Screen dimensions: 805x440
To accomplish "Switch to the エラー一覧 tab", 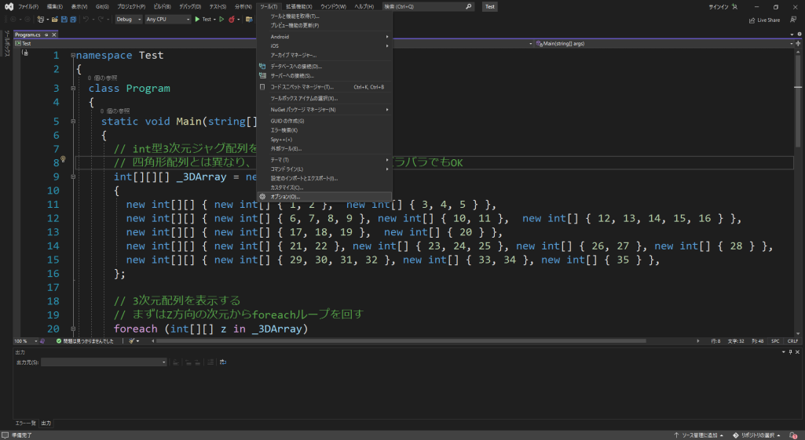I will click(x=25, y=424).
